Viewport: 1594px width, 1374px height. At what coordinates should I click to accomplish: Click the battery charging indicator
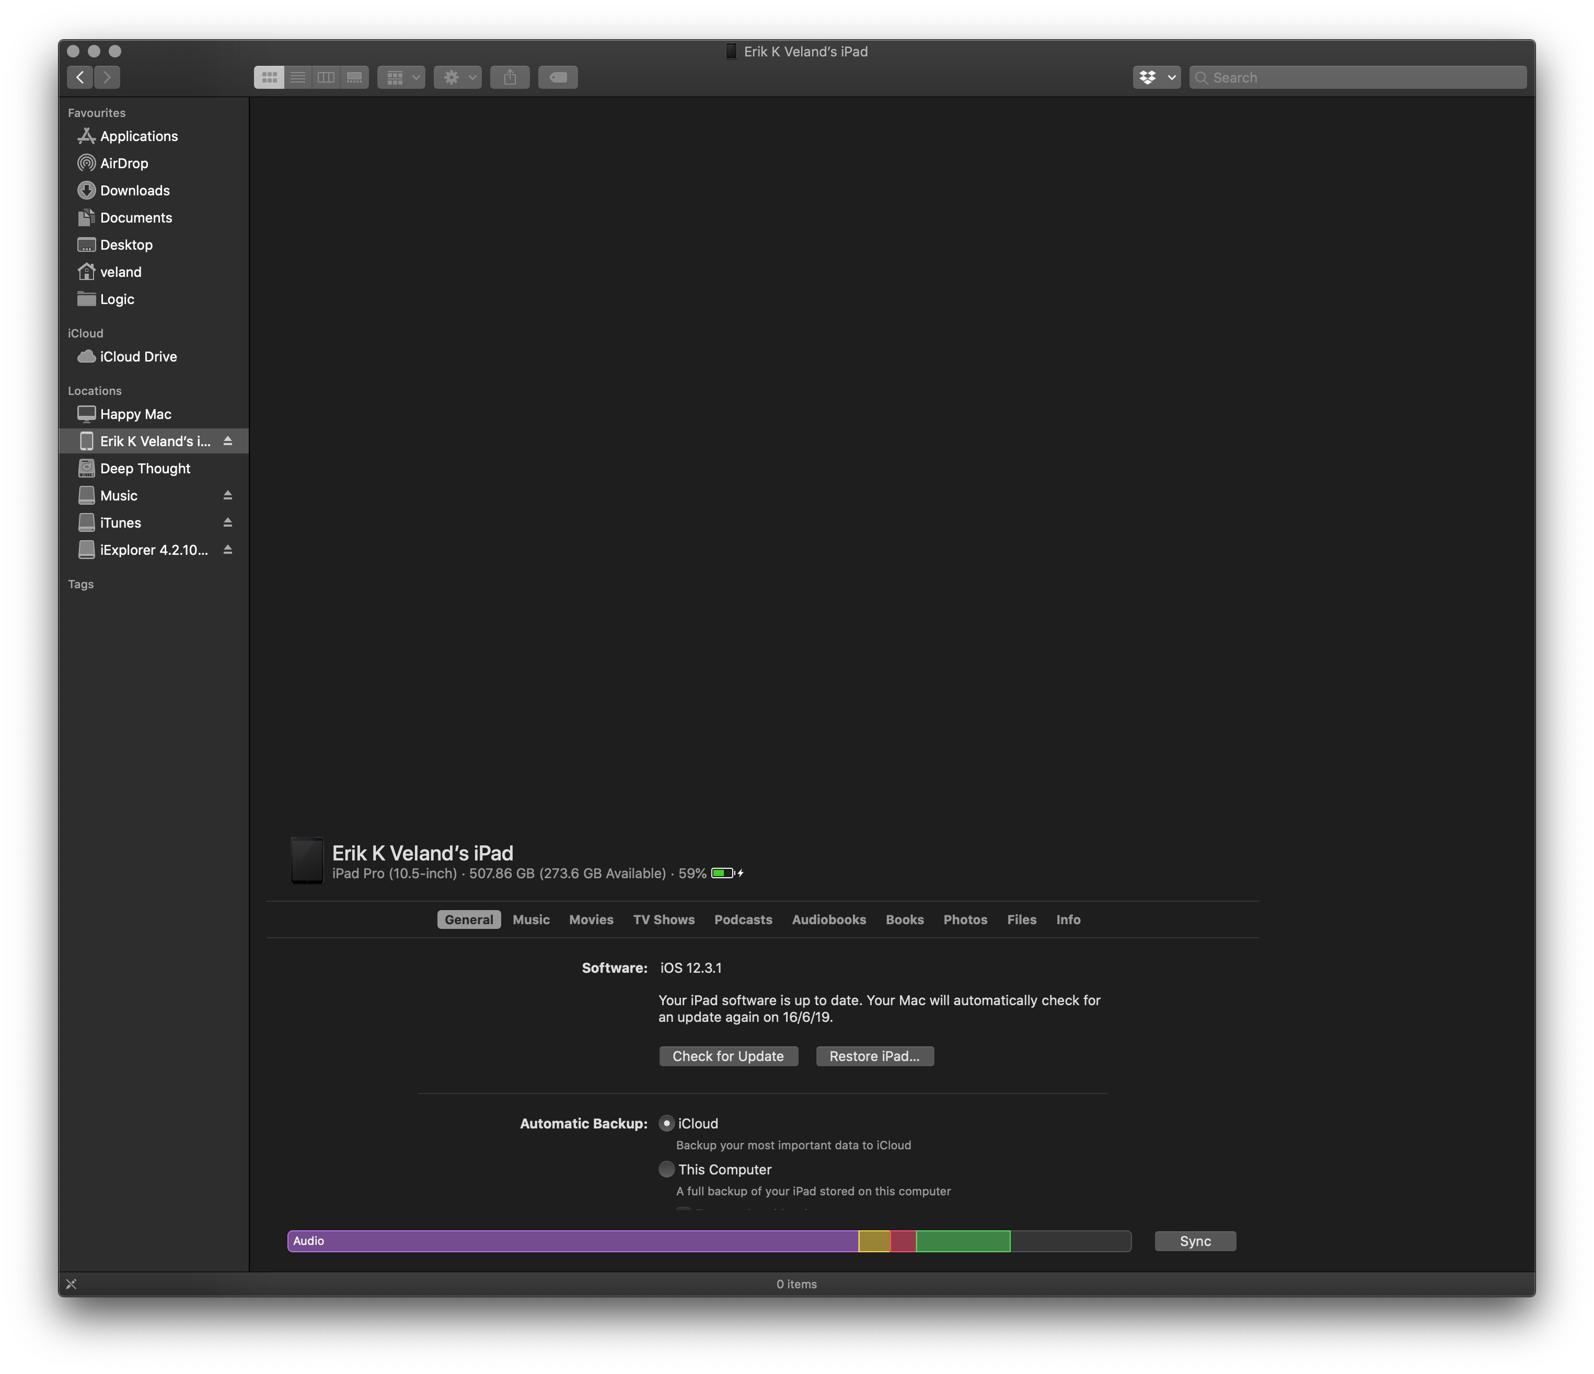[727, 872]
